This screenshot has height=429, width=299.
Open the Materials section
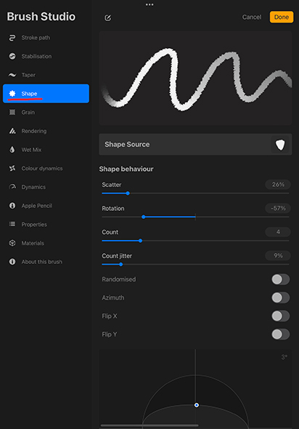pos(46,243)
